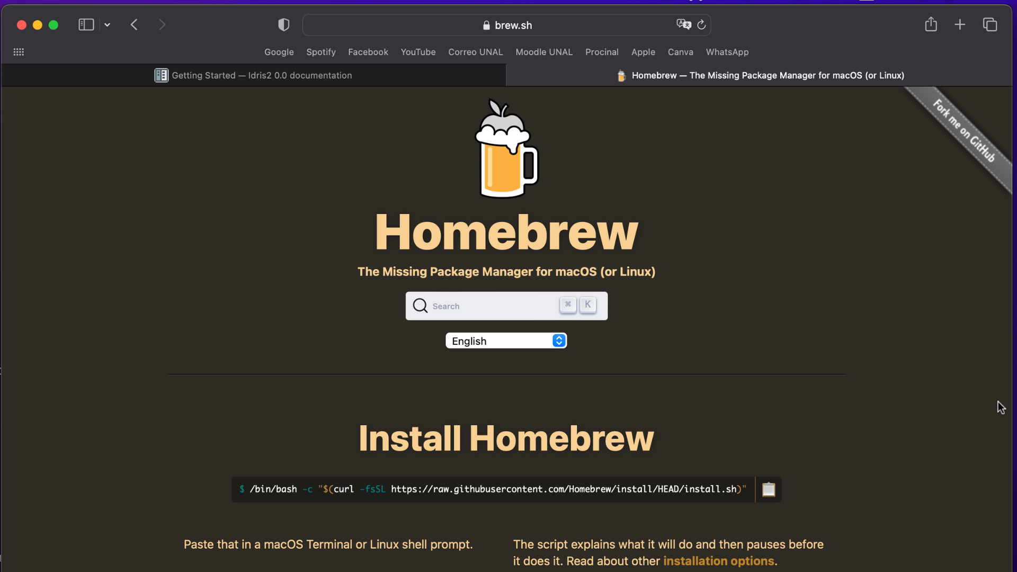
Task: Click the brew.sh address bar
Action: pyautogui.click(x=507, y=25)
